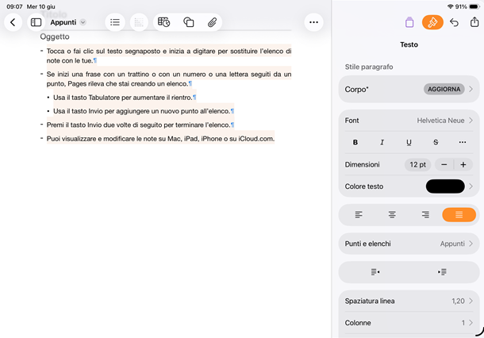This screenshot has width=484, height=338.
Task: Open the three-dot more options menu
Action: 313,22
